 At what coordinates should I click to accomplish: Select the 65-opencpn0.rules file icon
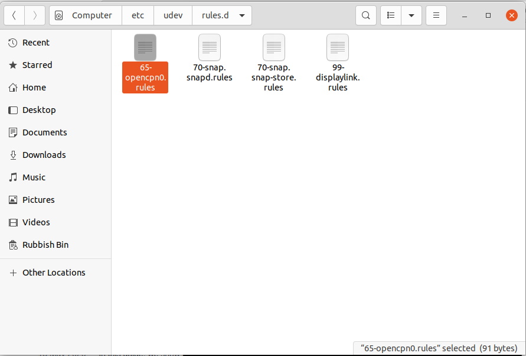(x=145, y=47)
